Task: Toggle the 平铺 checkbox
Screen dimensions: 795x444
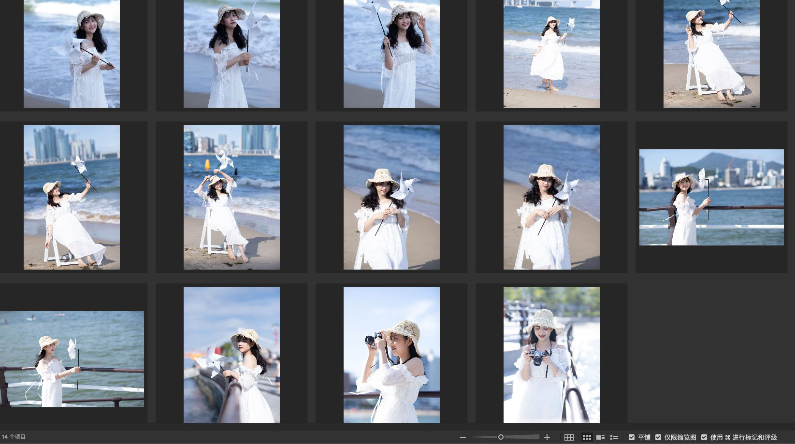Action: click(631, 437)
